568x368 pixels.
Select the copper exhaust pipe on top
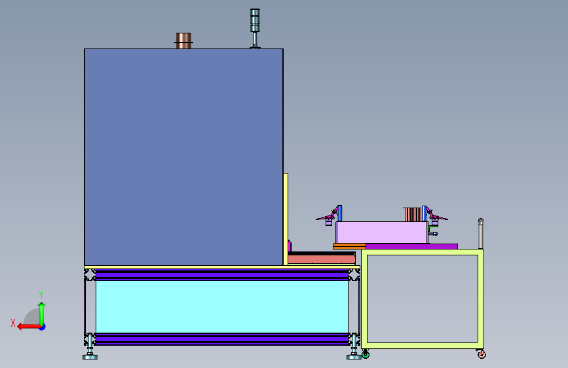[183, 41]
